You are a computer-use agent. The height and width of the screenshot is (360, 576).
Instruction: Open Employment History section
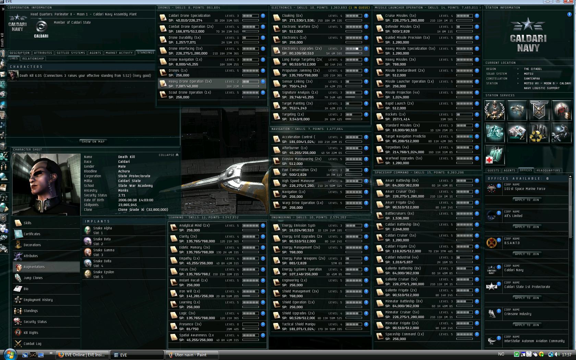click(47, 300)
